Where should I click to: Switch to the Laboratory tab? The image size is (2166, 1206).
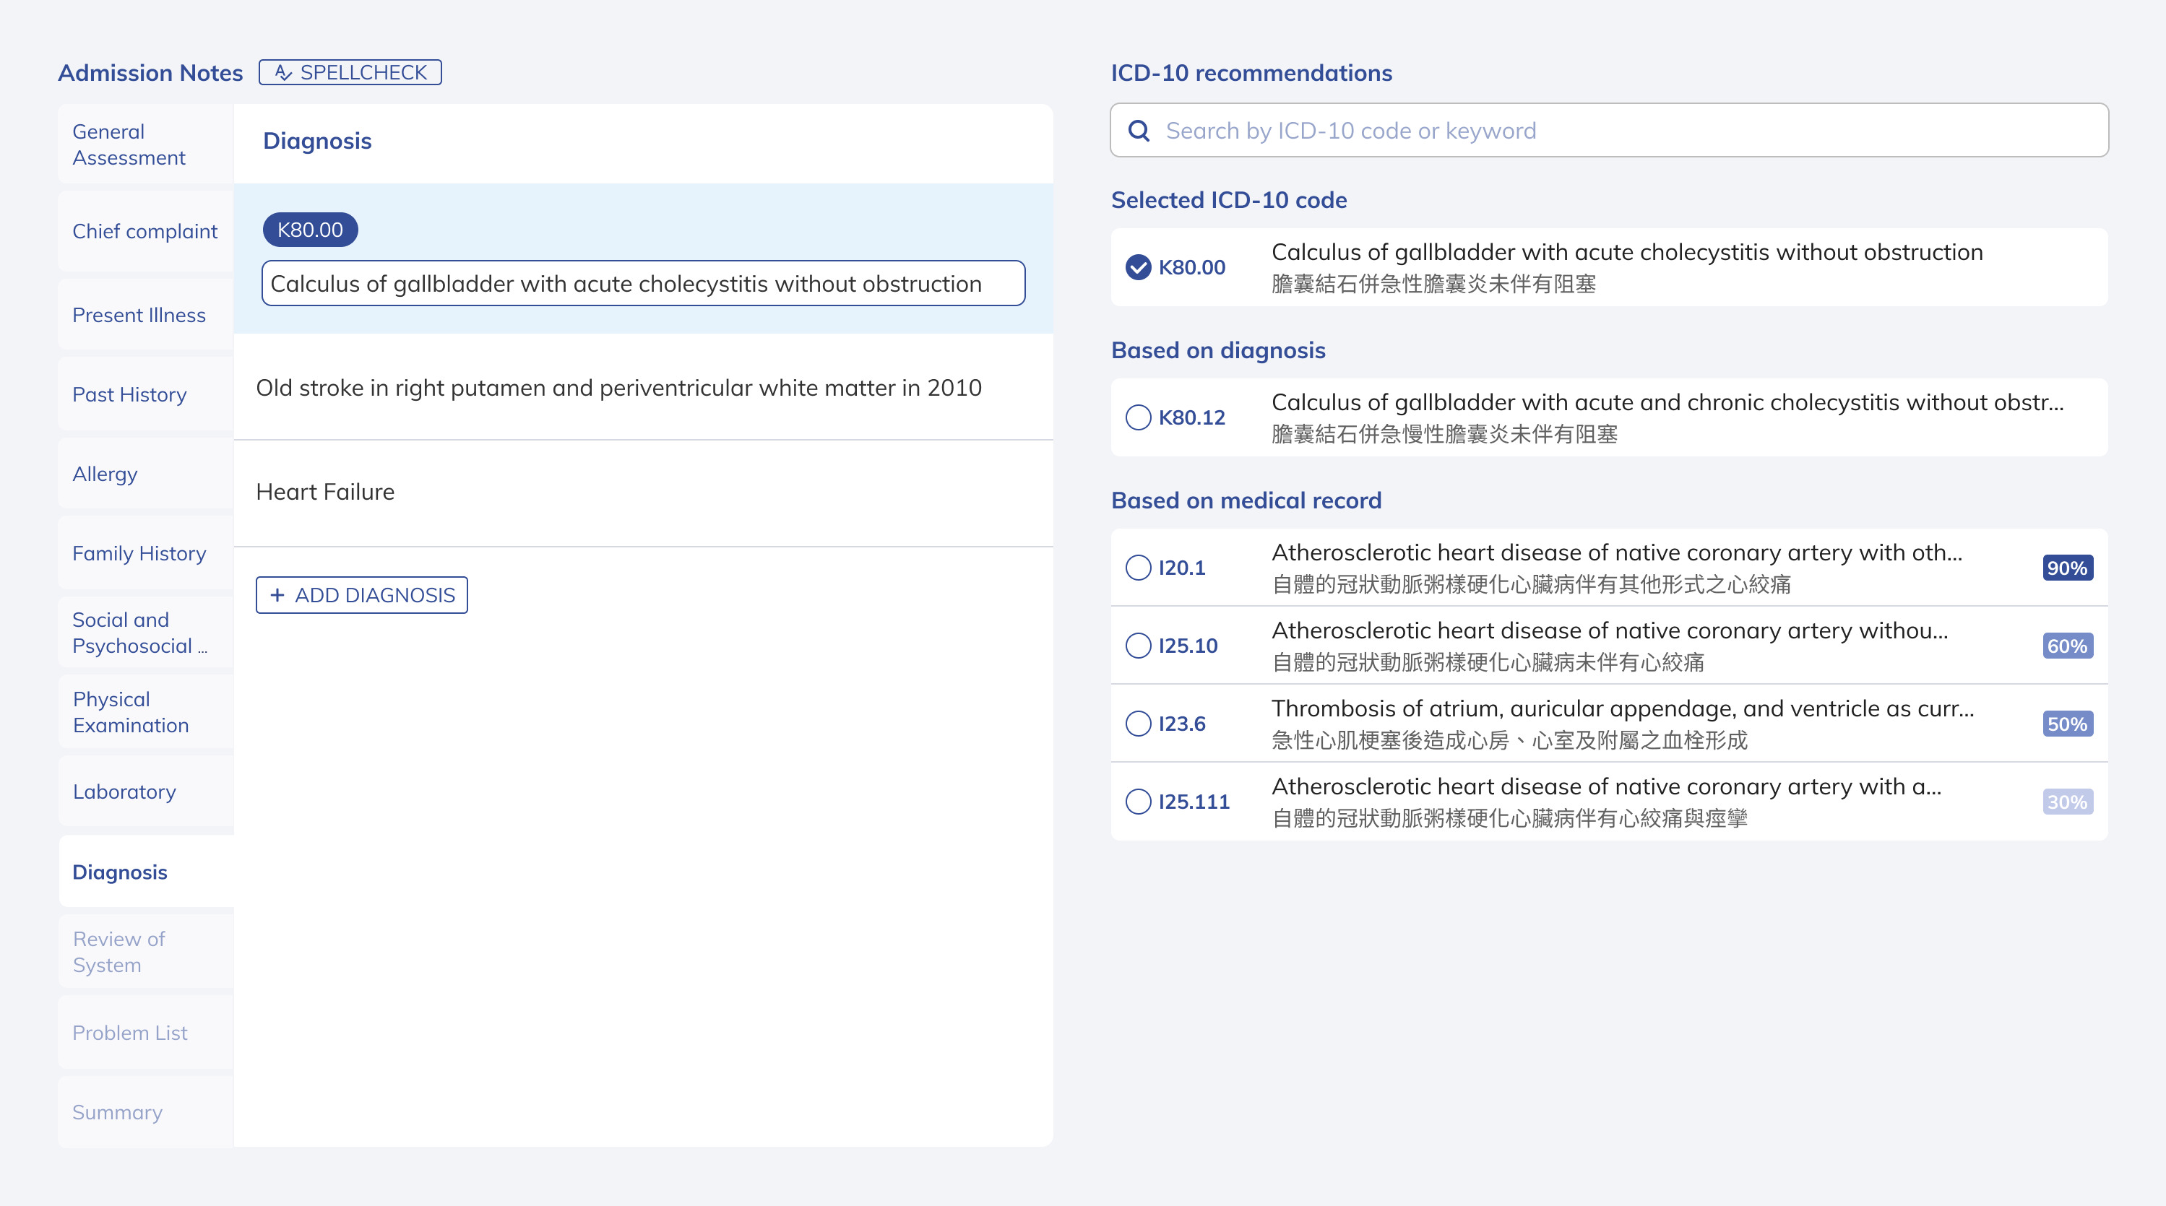click(x=124, y=791)
